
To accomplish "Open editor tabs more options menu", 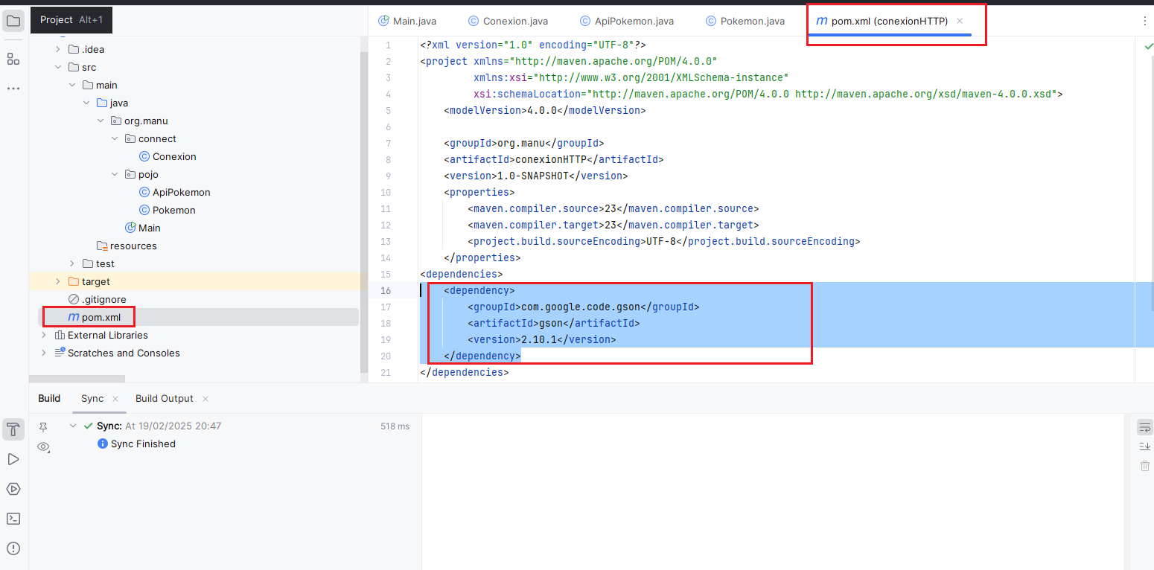I will click(1145, 21).
